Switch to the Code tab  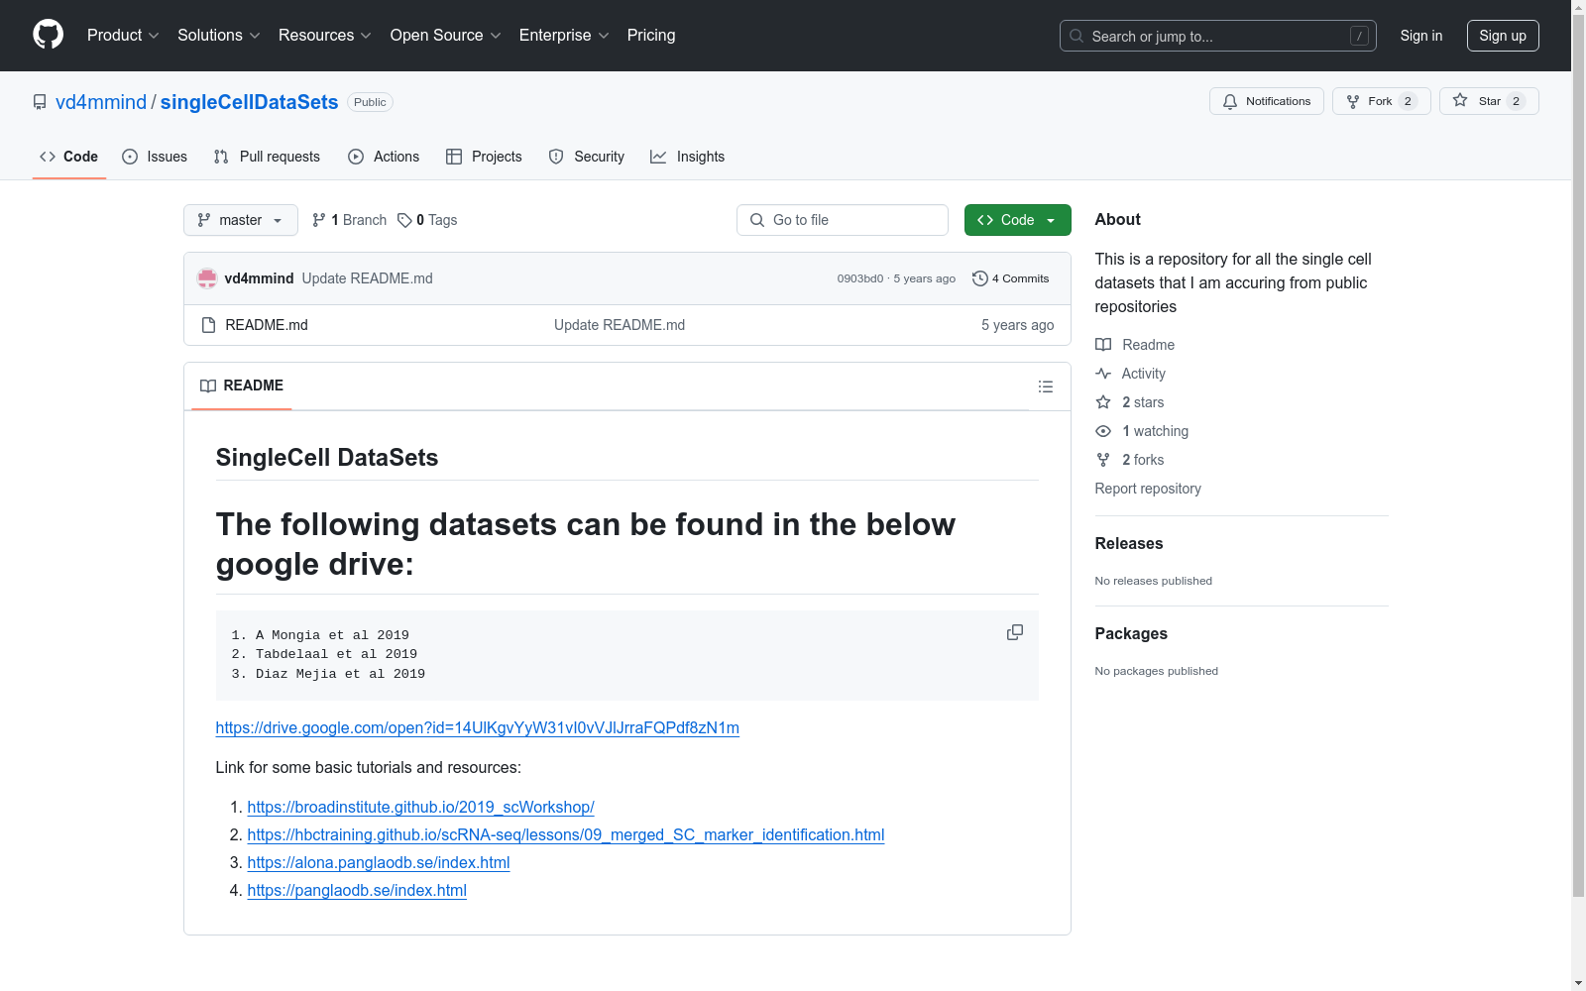tap(69, 157)
